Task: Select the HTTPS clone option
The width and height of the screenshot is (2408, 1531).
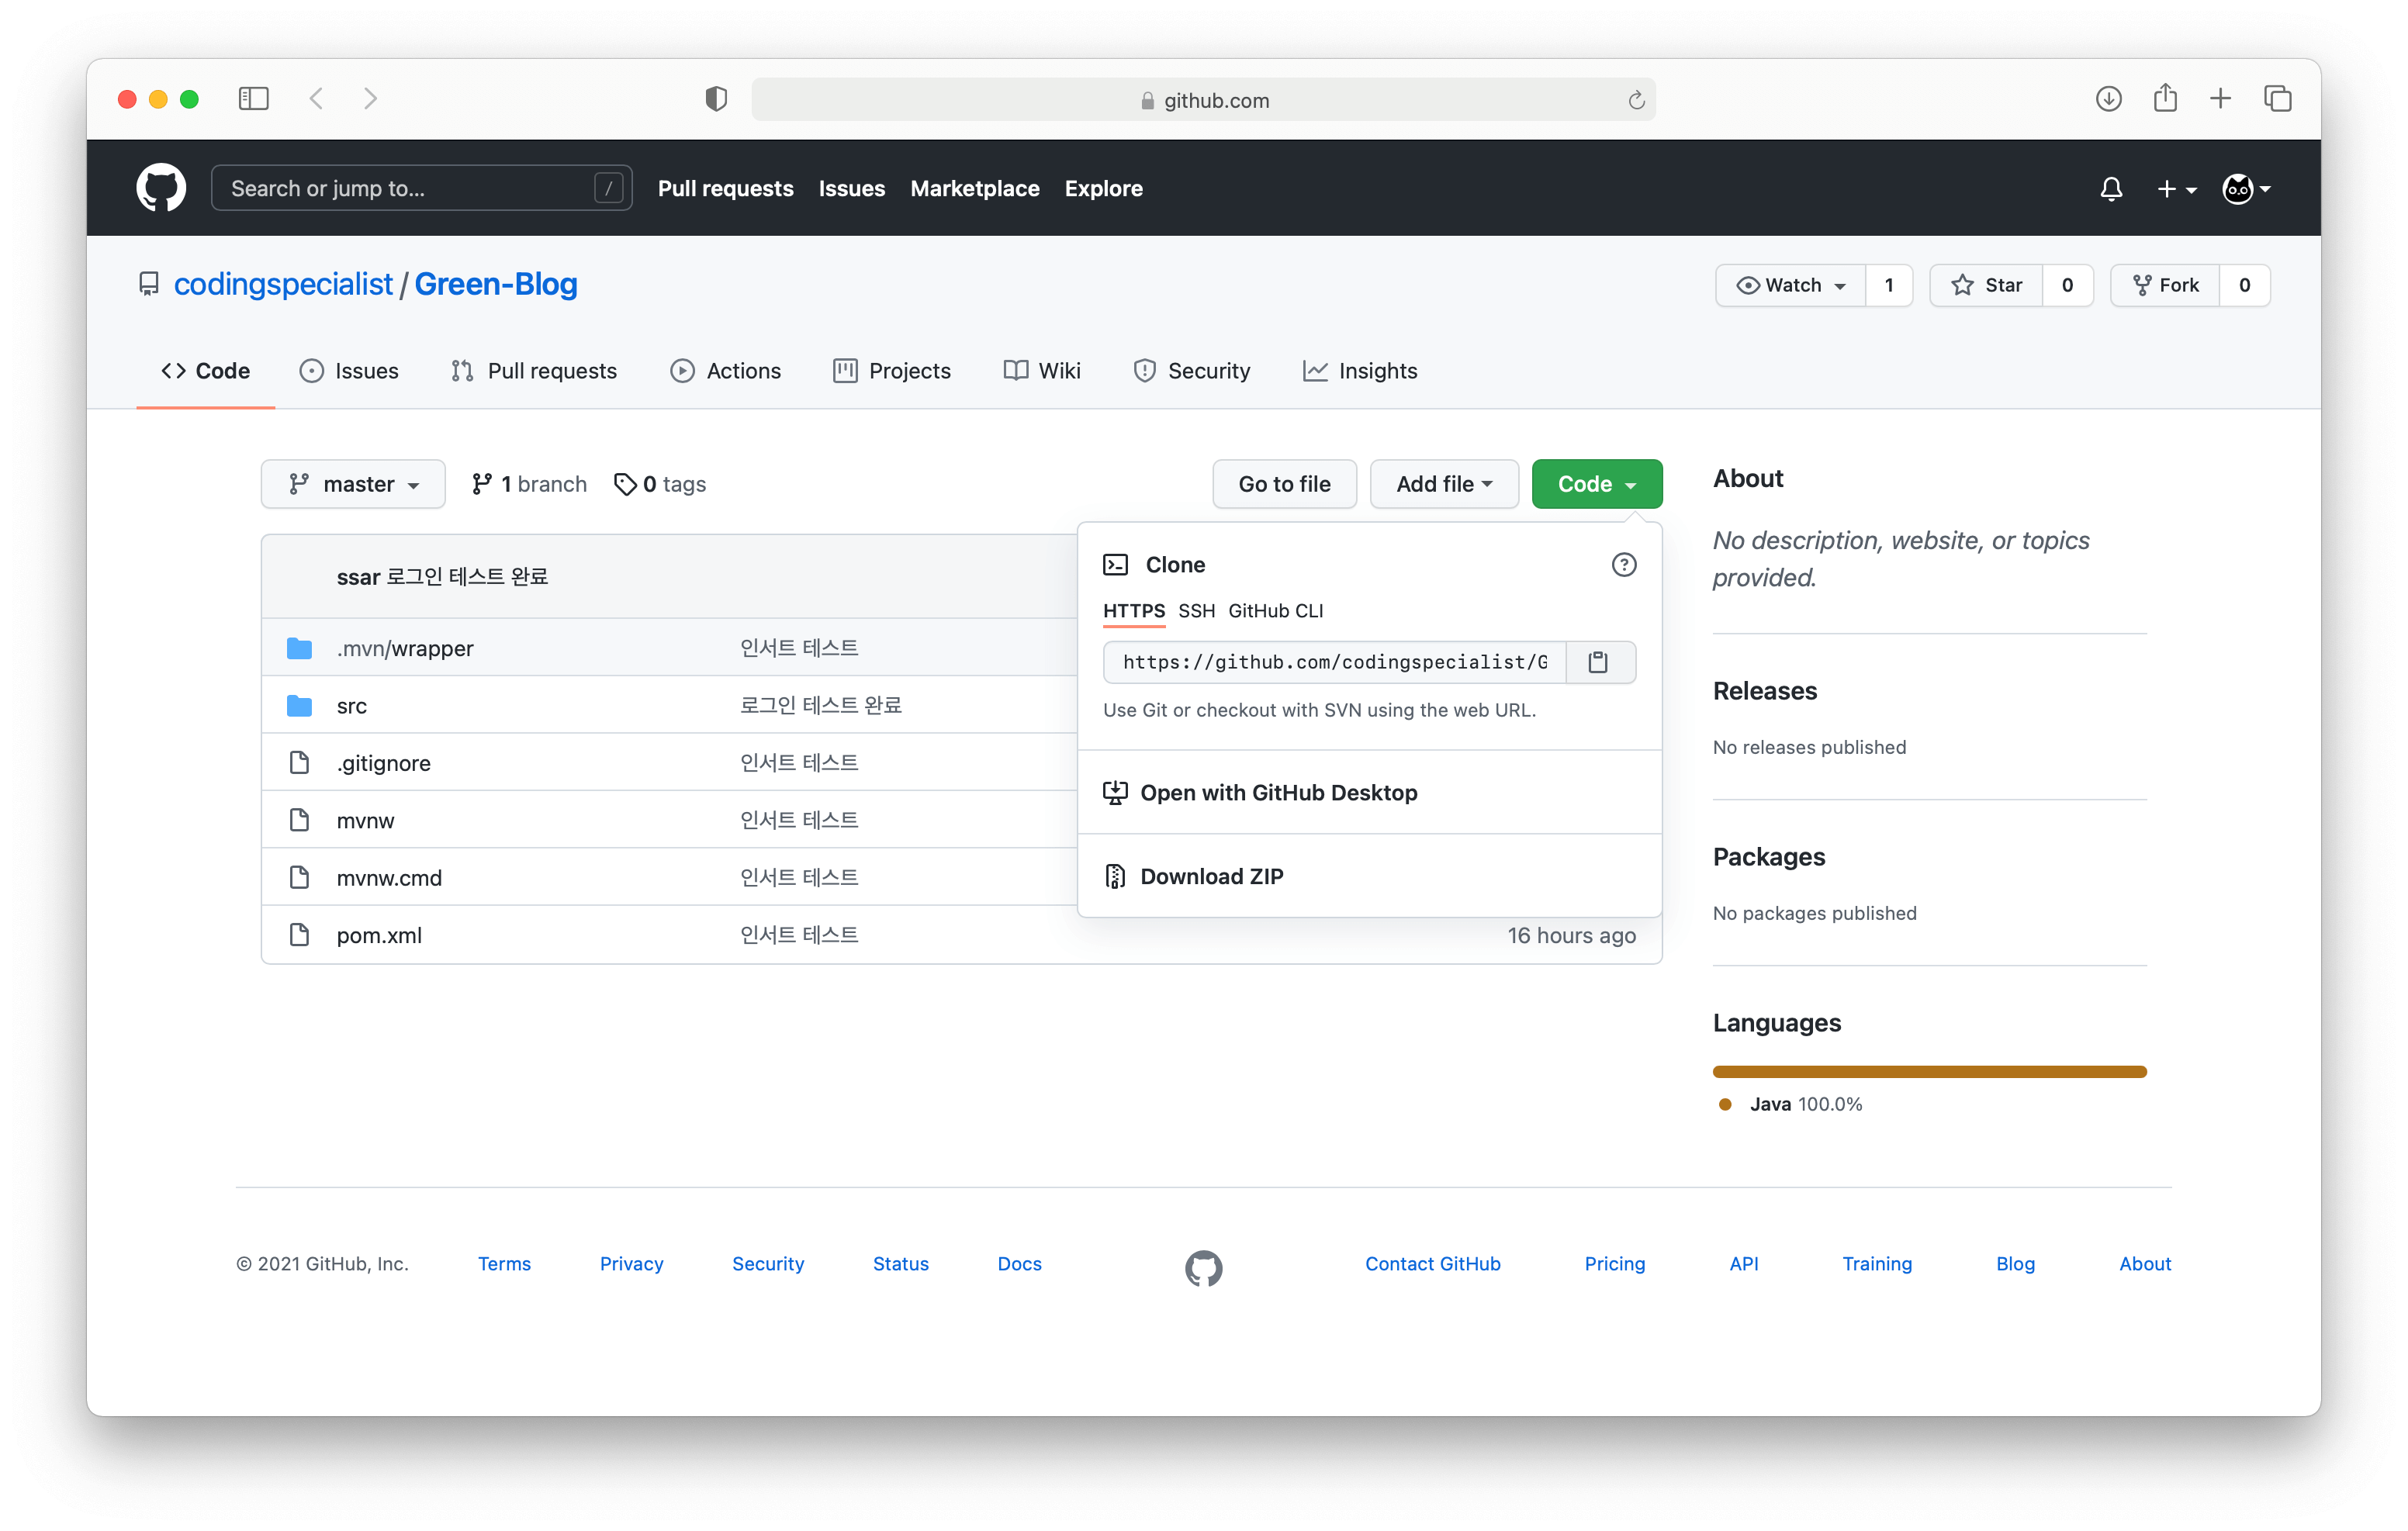Action: coord(1134,611)
